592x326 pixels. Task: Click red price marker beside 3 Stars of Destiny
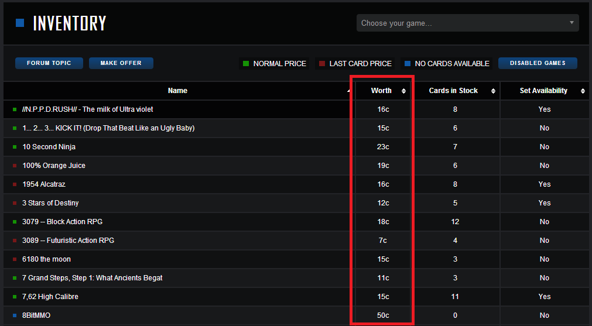[15, 203]
